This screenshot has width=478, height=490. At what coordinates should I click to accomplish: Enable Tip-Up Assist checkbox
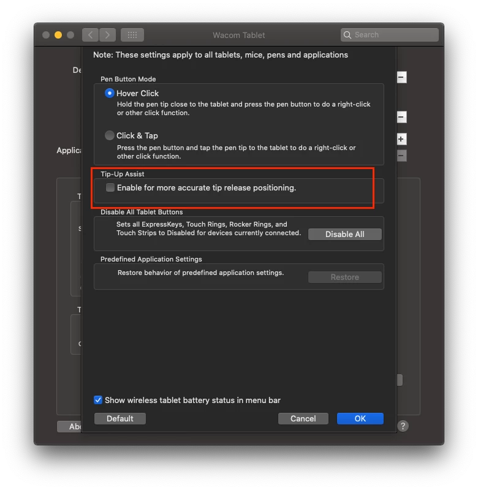click(x=110, y=187)
